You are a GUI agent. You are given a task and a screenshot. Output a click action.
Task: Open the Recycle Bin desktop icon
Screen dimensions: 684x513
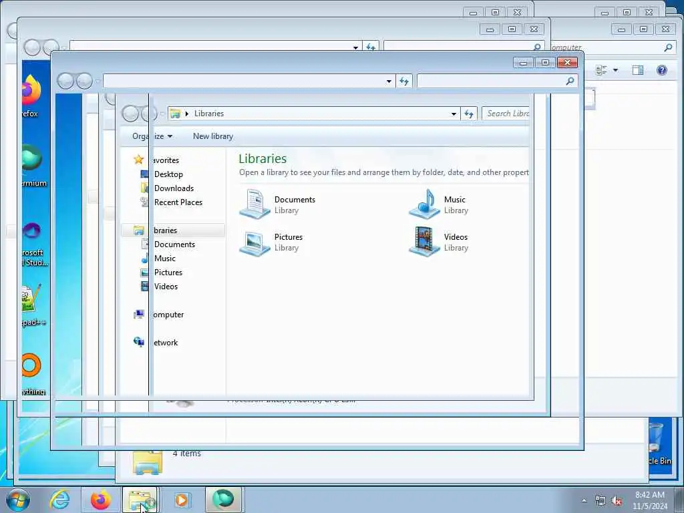coord(657,442)
